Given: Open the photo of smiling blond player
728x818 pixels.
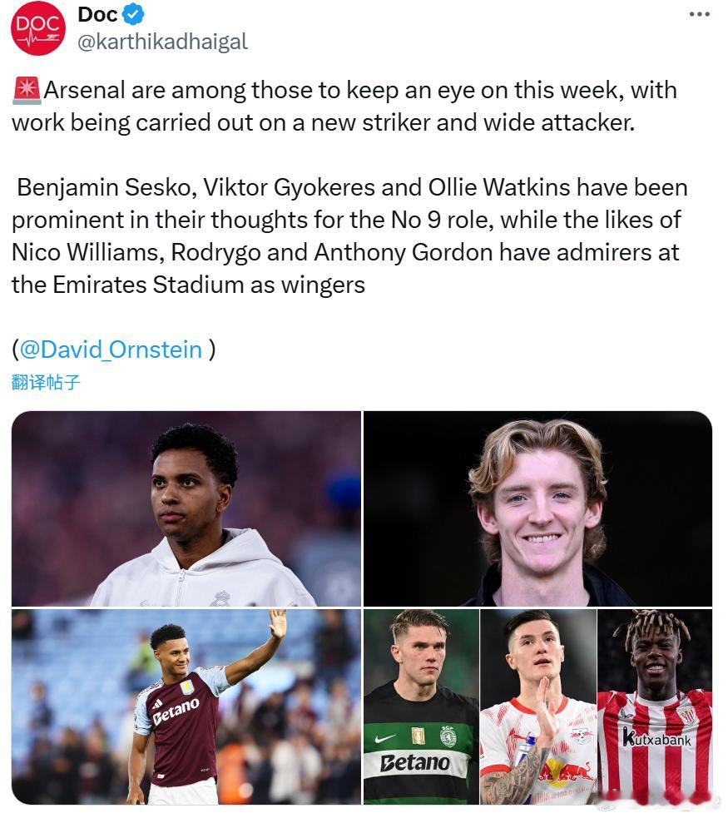Looking at the screenshot, I should point(537,508).
